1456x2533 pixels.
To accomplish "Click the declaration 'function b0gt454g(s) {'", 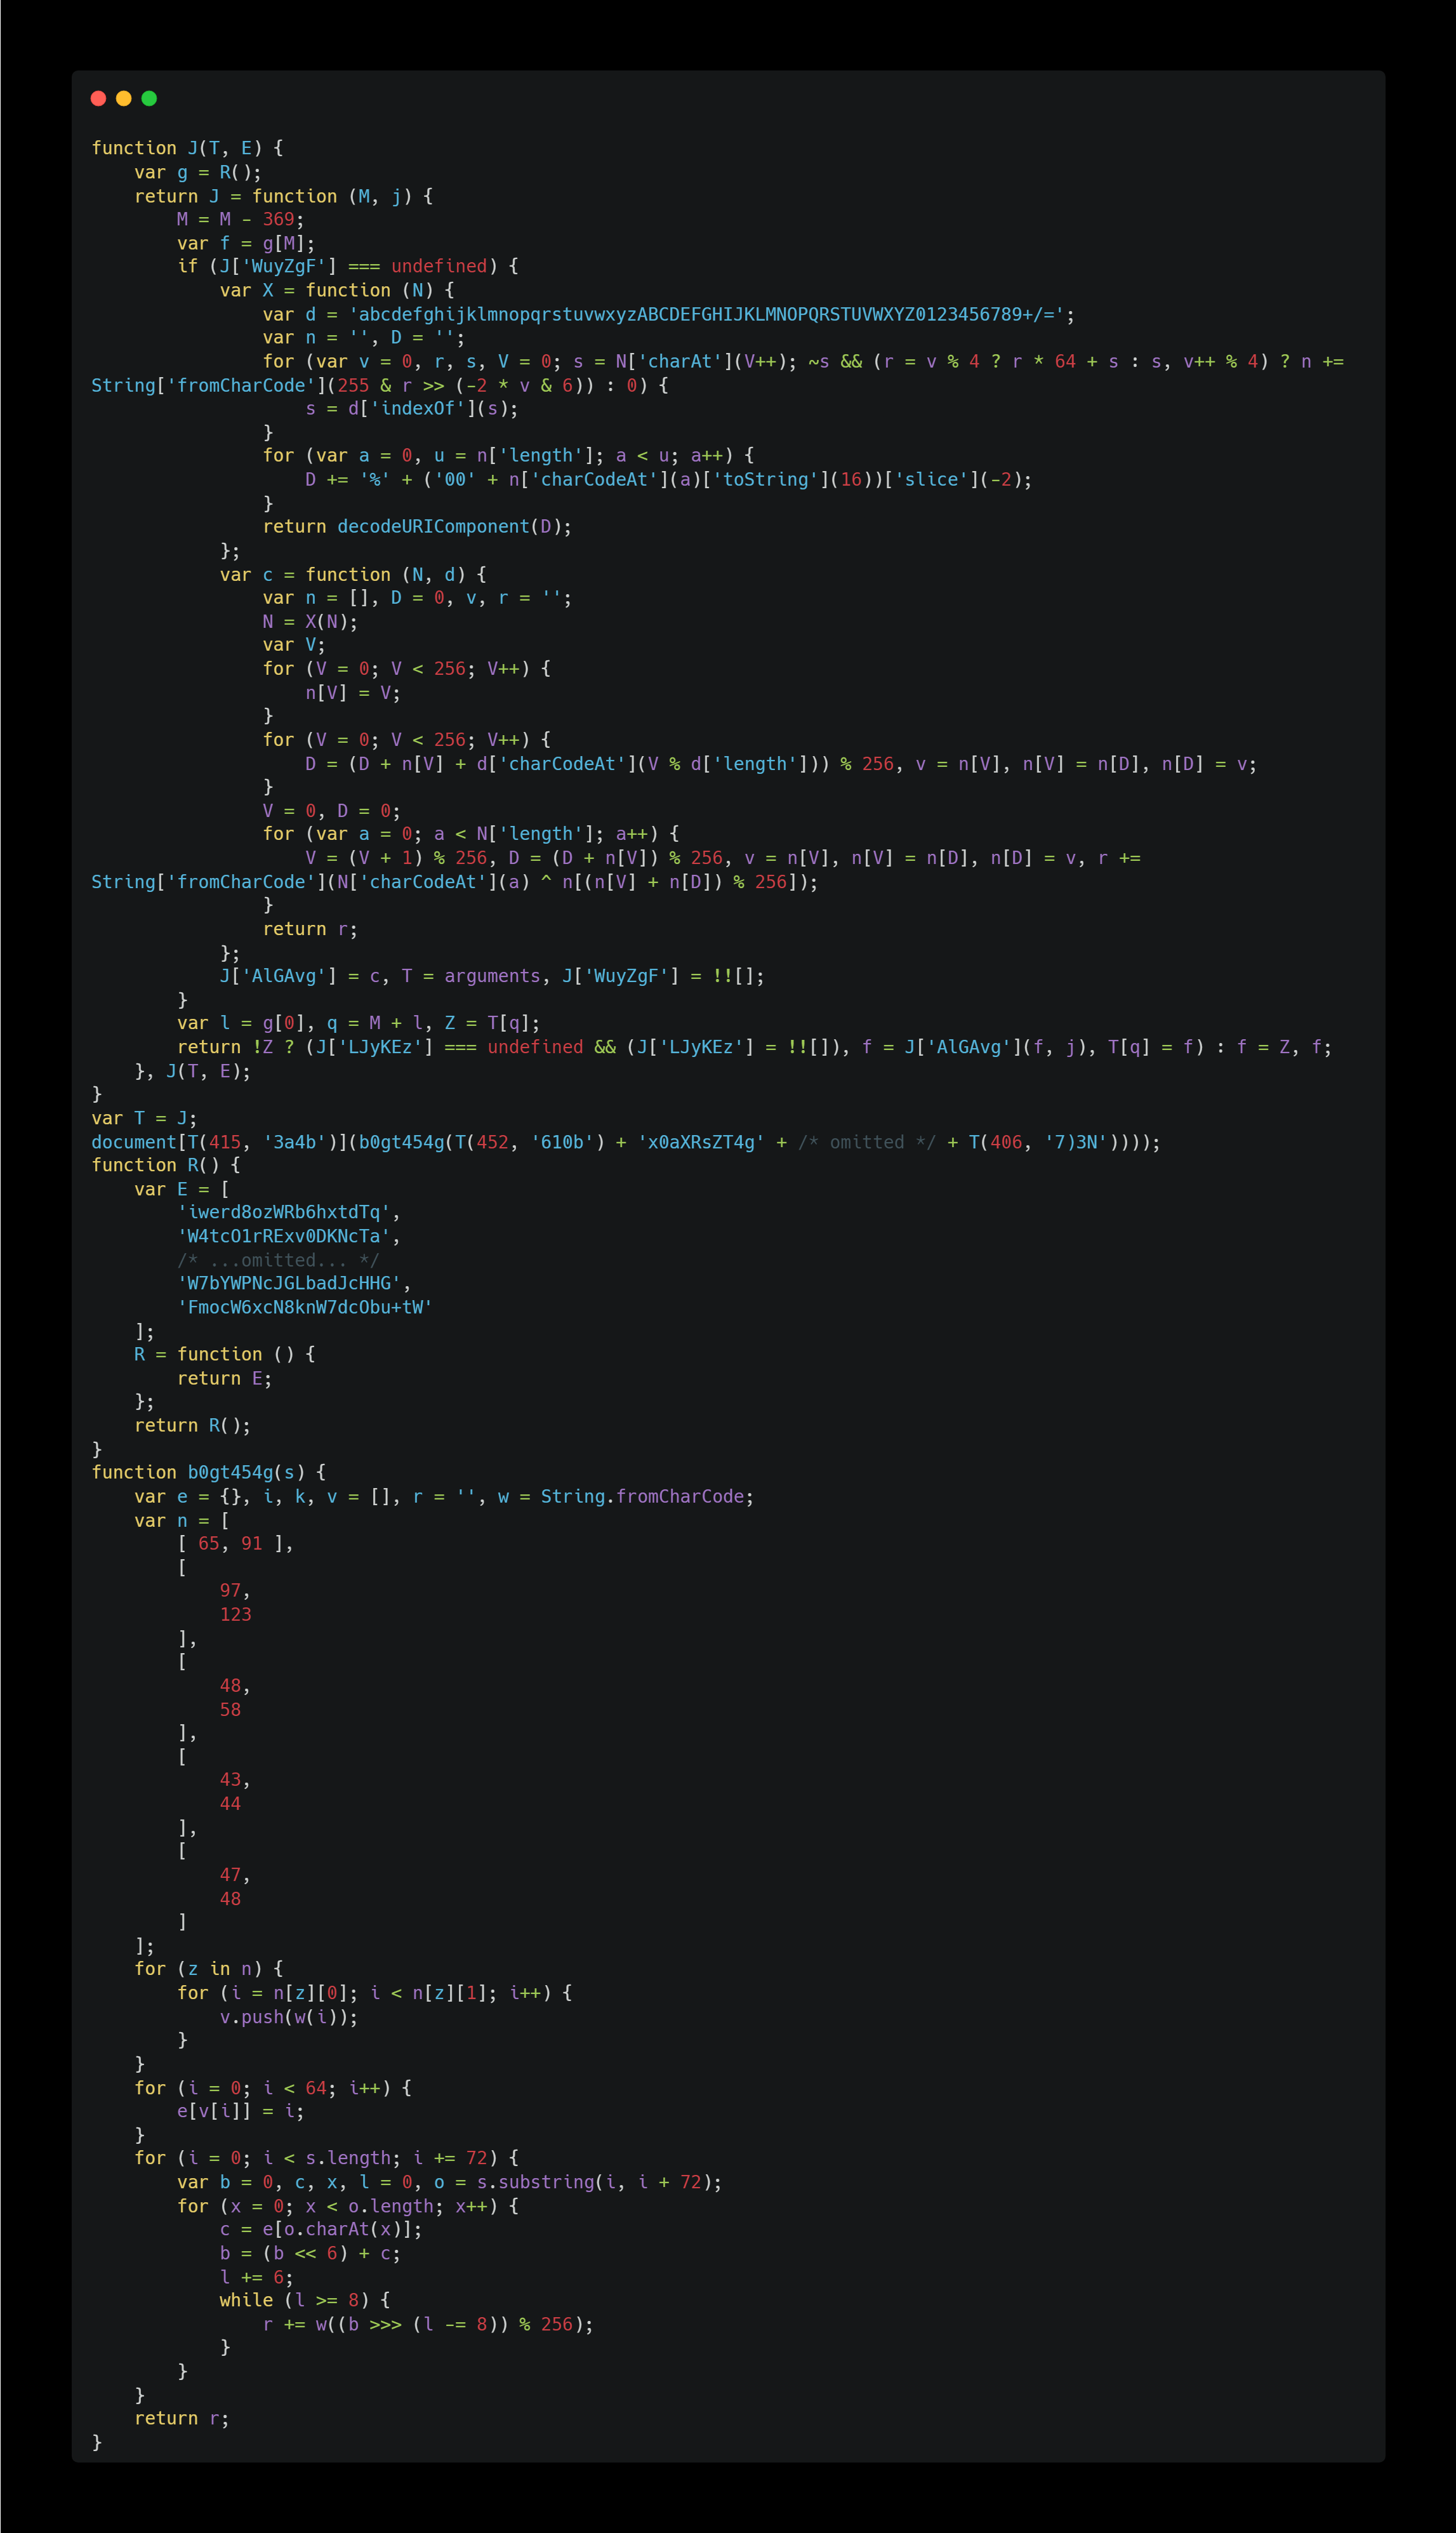I will (x=209, y=1472).
